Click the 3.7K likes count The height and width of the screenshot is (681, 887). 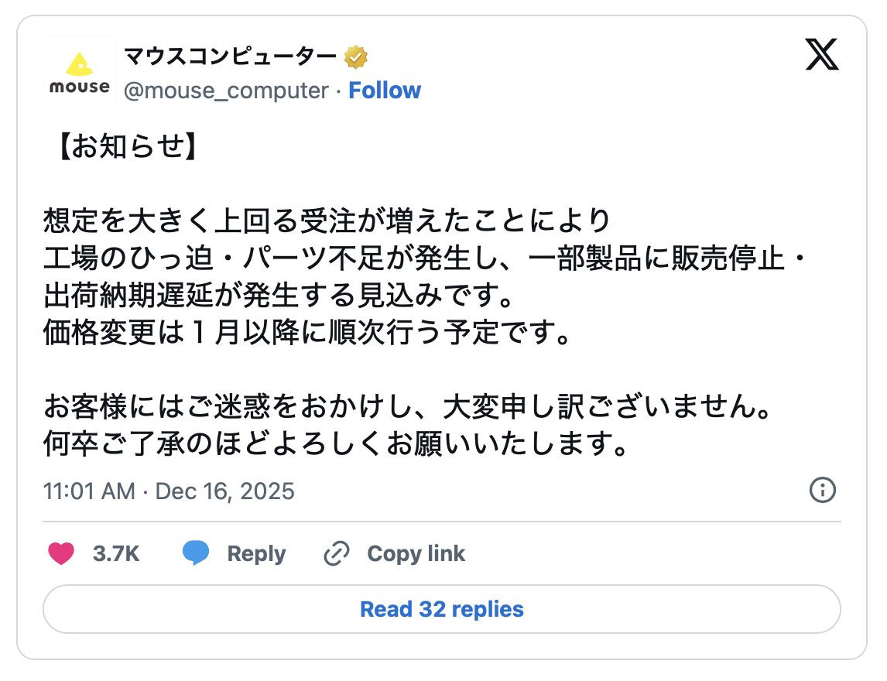(x=116, y=554)
